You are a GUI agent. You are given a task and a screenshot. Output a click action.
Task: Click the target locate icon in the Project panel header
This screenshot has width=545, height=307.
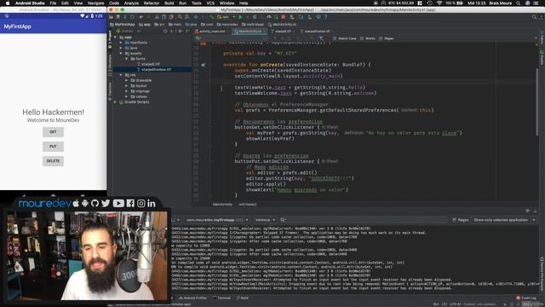click(165, 31)
